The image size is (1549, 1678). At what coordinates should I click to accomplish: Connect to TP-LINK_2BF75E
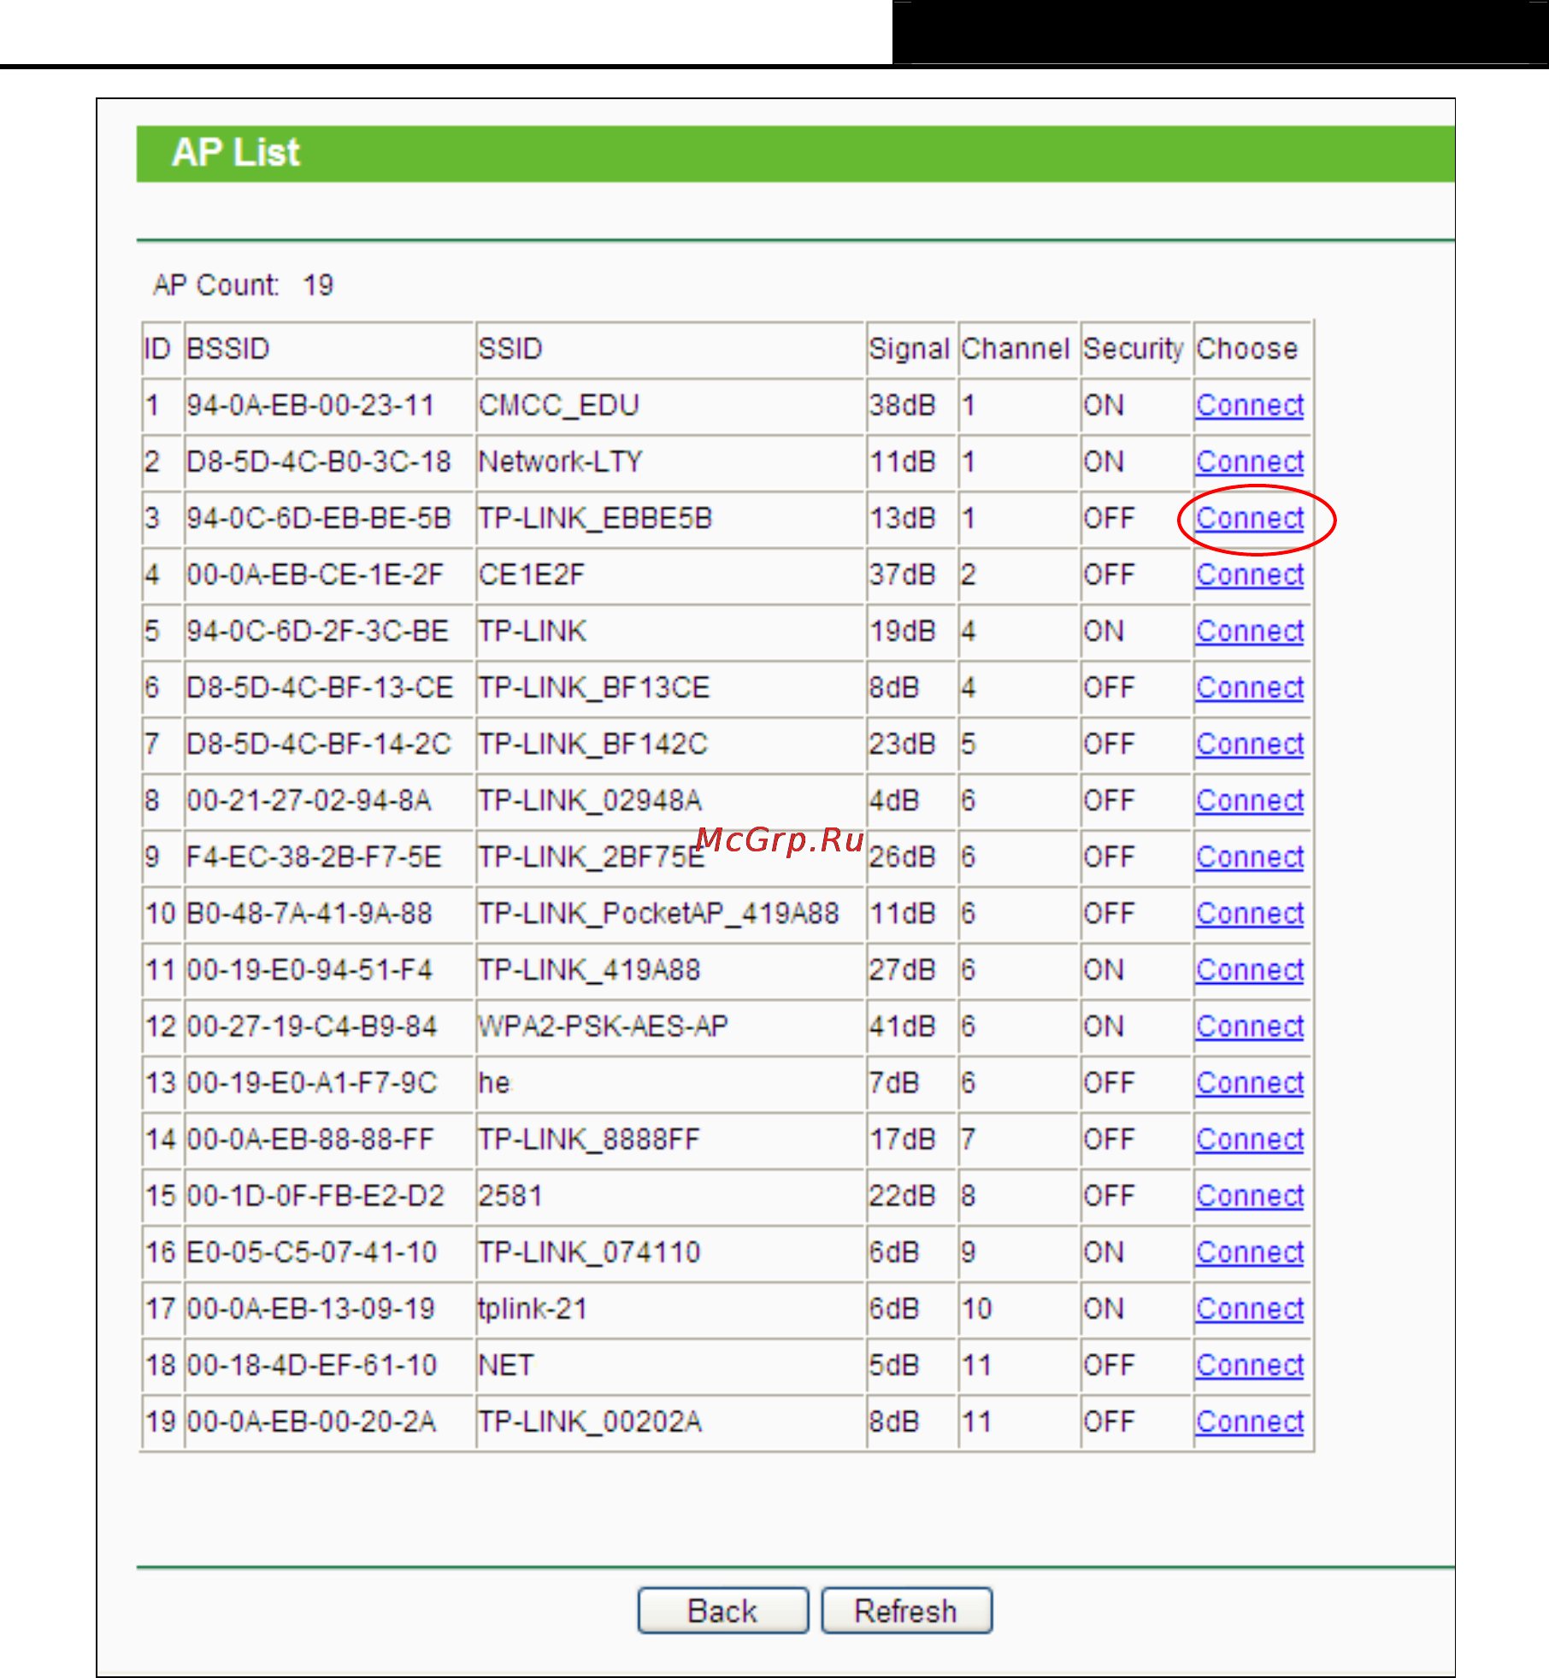pos(1250,857)
